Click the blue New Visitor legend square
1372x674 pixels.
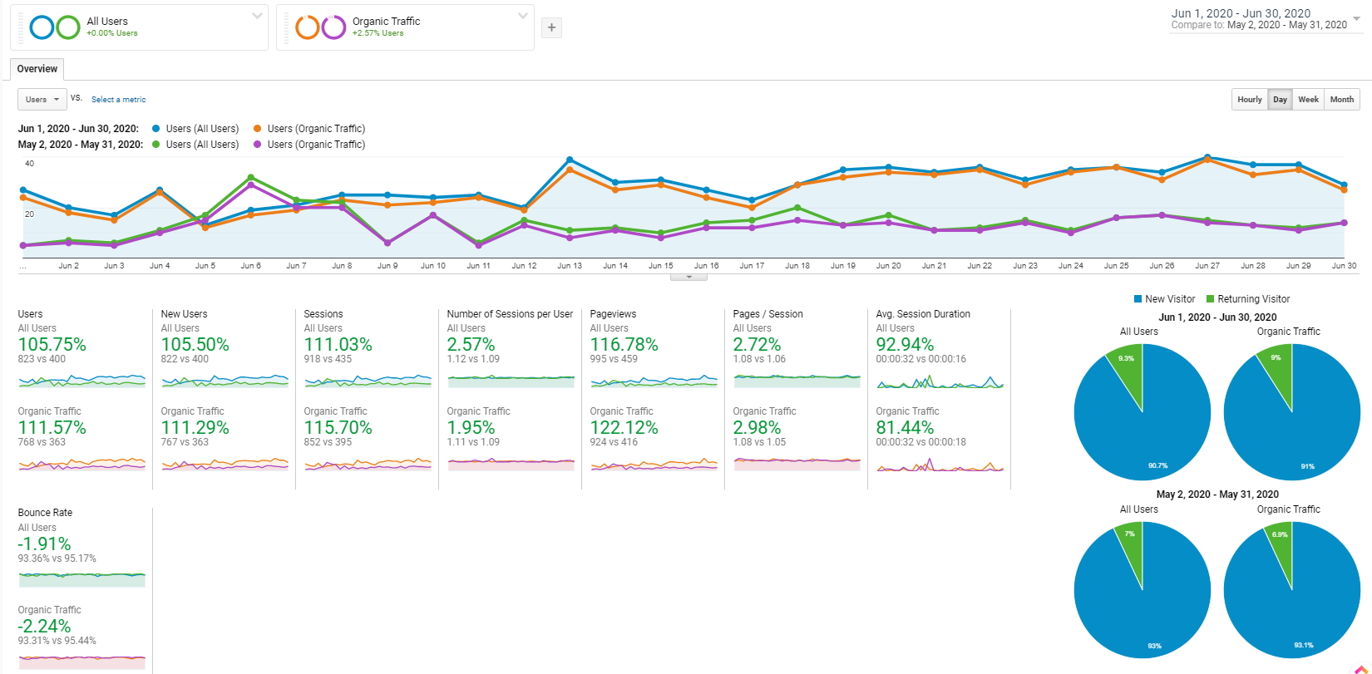pos(1138,299)
